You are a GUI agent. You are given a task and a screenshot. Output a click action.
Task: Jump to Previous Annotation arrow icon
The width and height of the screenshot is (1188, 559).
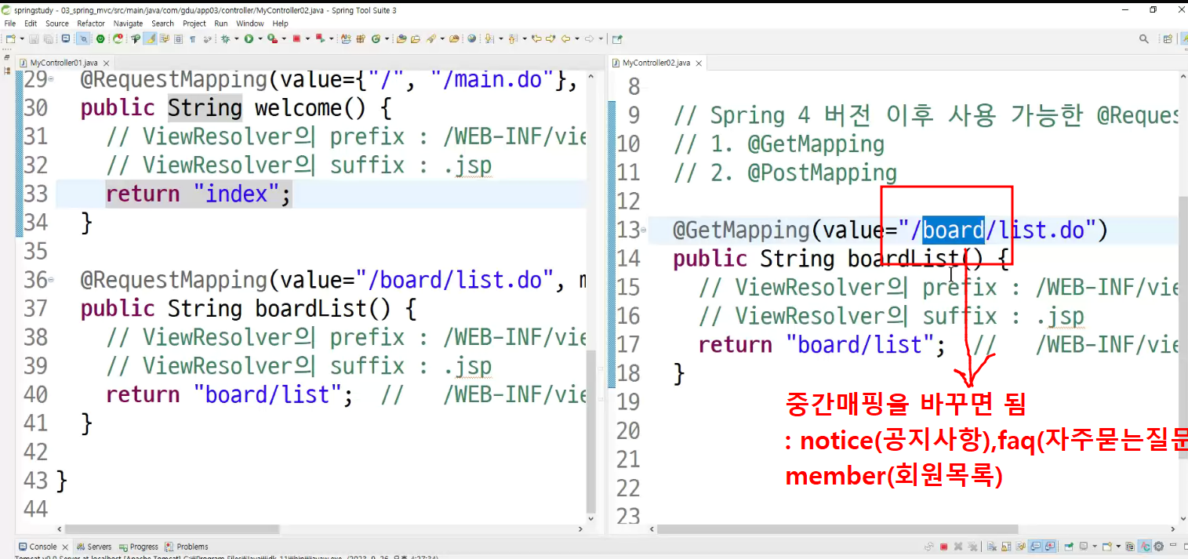[513, 38]
